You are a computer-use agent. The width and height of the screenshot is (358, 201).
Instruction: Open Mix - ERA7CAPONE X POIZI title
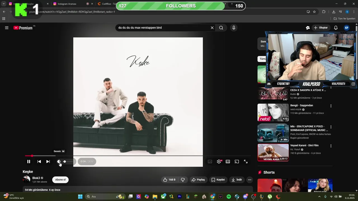(x=309, y=128)
